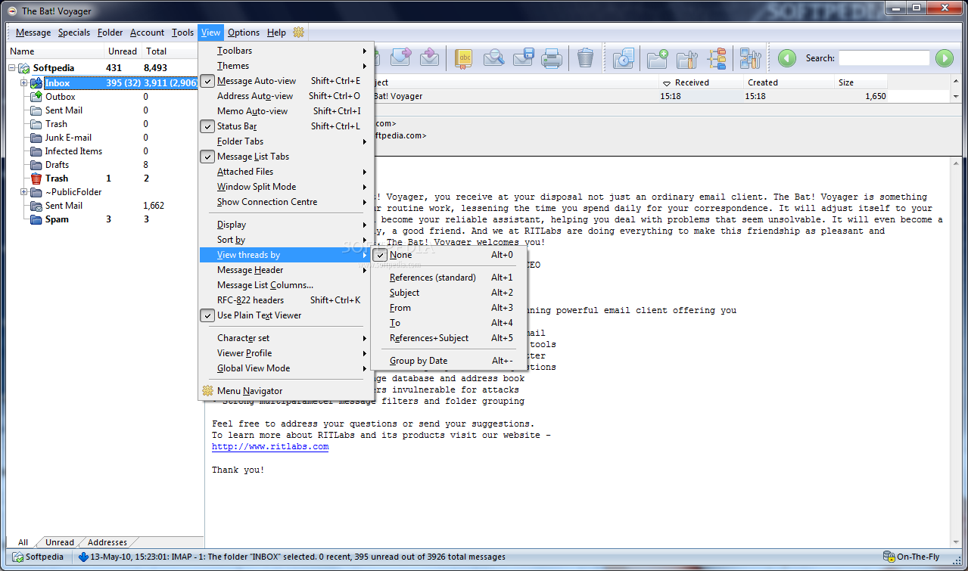The height and width of the screenshot is (571, 968).
Task: Click the Find message magnifier icon
Action: pyautogui.click(x=493, y=57)
